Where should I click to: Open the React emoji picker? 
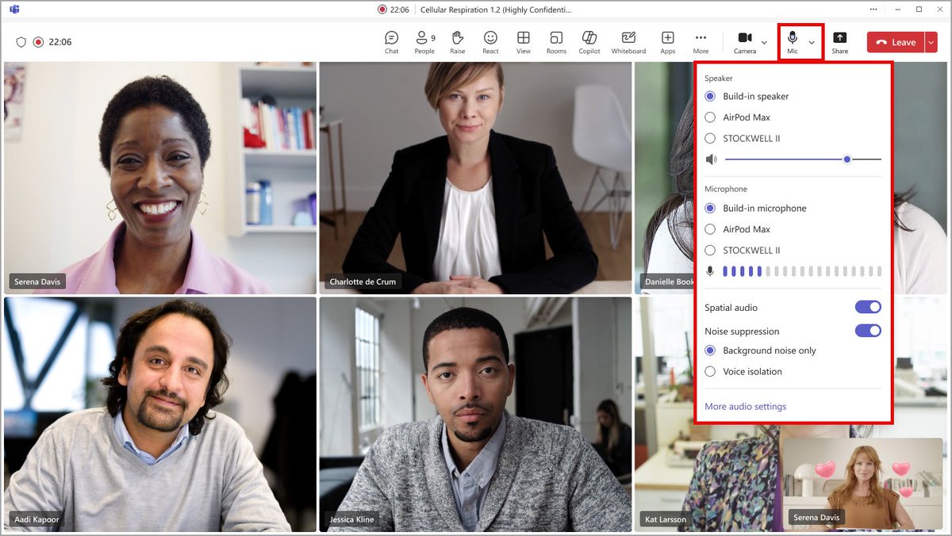coord(490,43)
